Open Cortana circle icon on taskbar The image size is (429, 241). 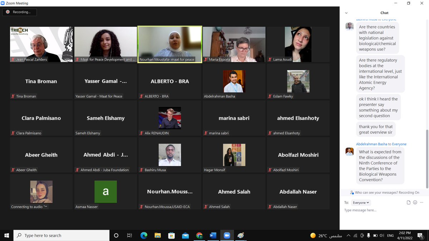[x=116, y=235]
